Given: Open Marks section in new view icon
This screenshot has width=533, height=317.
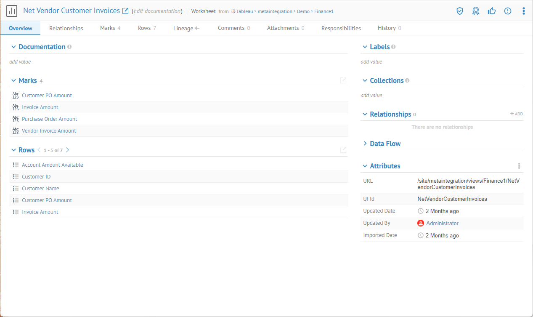Looking at the screenshot, I should point(343,80).
